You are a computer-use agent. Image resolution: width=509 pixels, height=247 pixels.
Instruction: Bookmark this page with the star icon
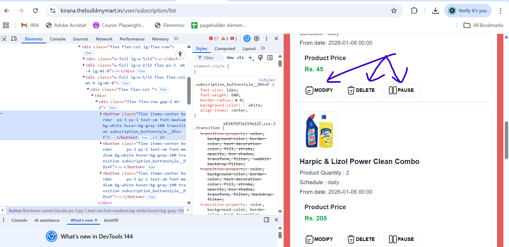(394, 11)
